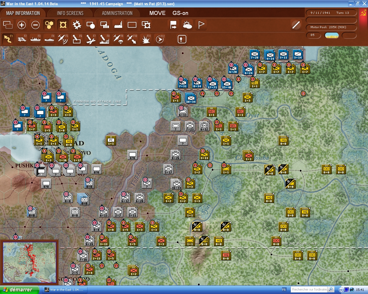Toggle the highlighted fort-shaped icon
The width and height of the screenshot is (368, 294).
63,25
